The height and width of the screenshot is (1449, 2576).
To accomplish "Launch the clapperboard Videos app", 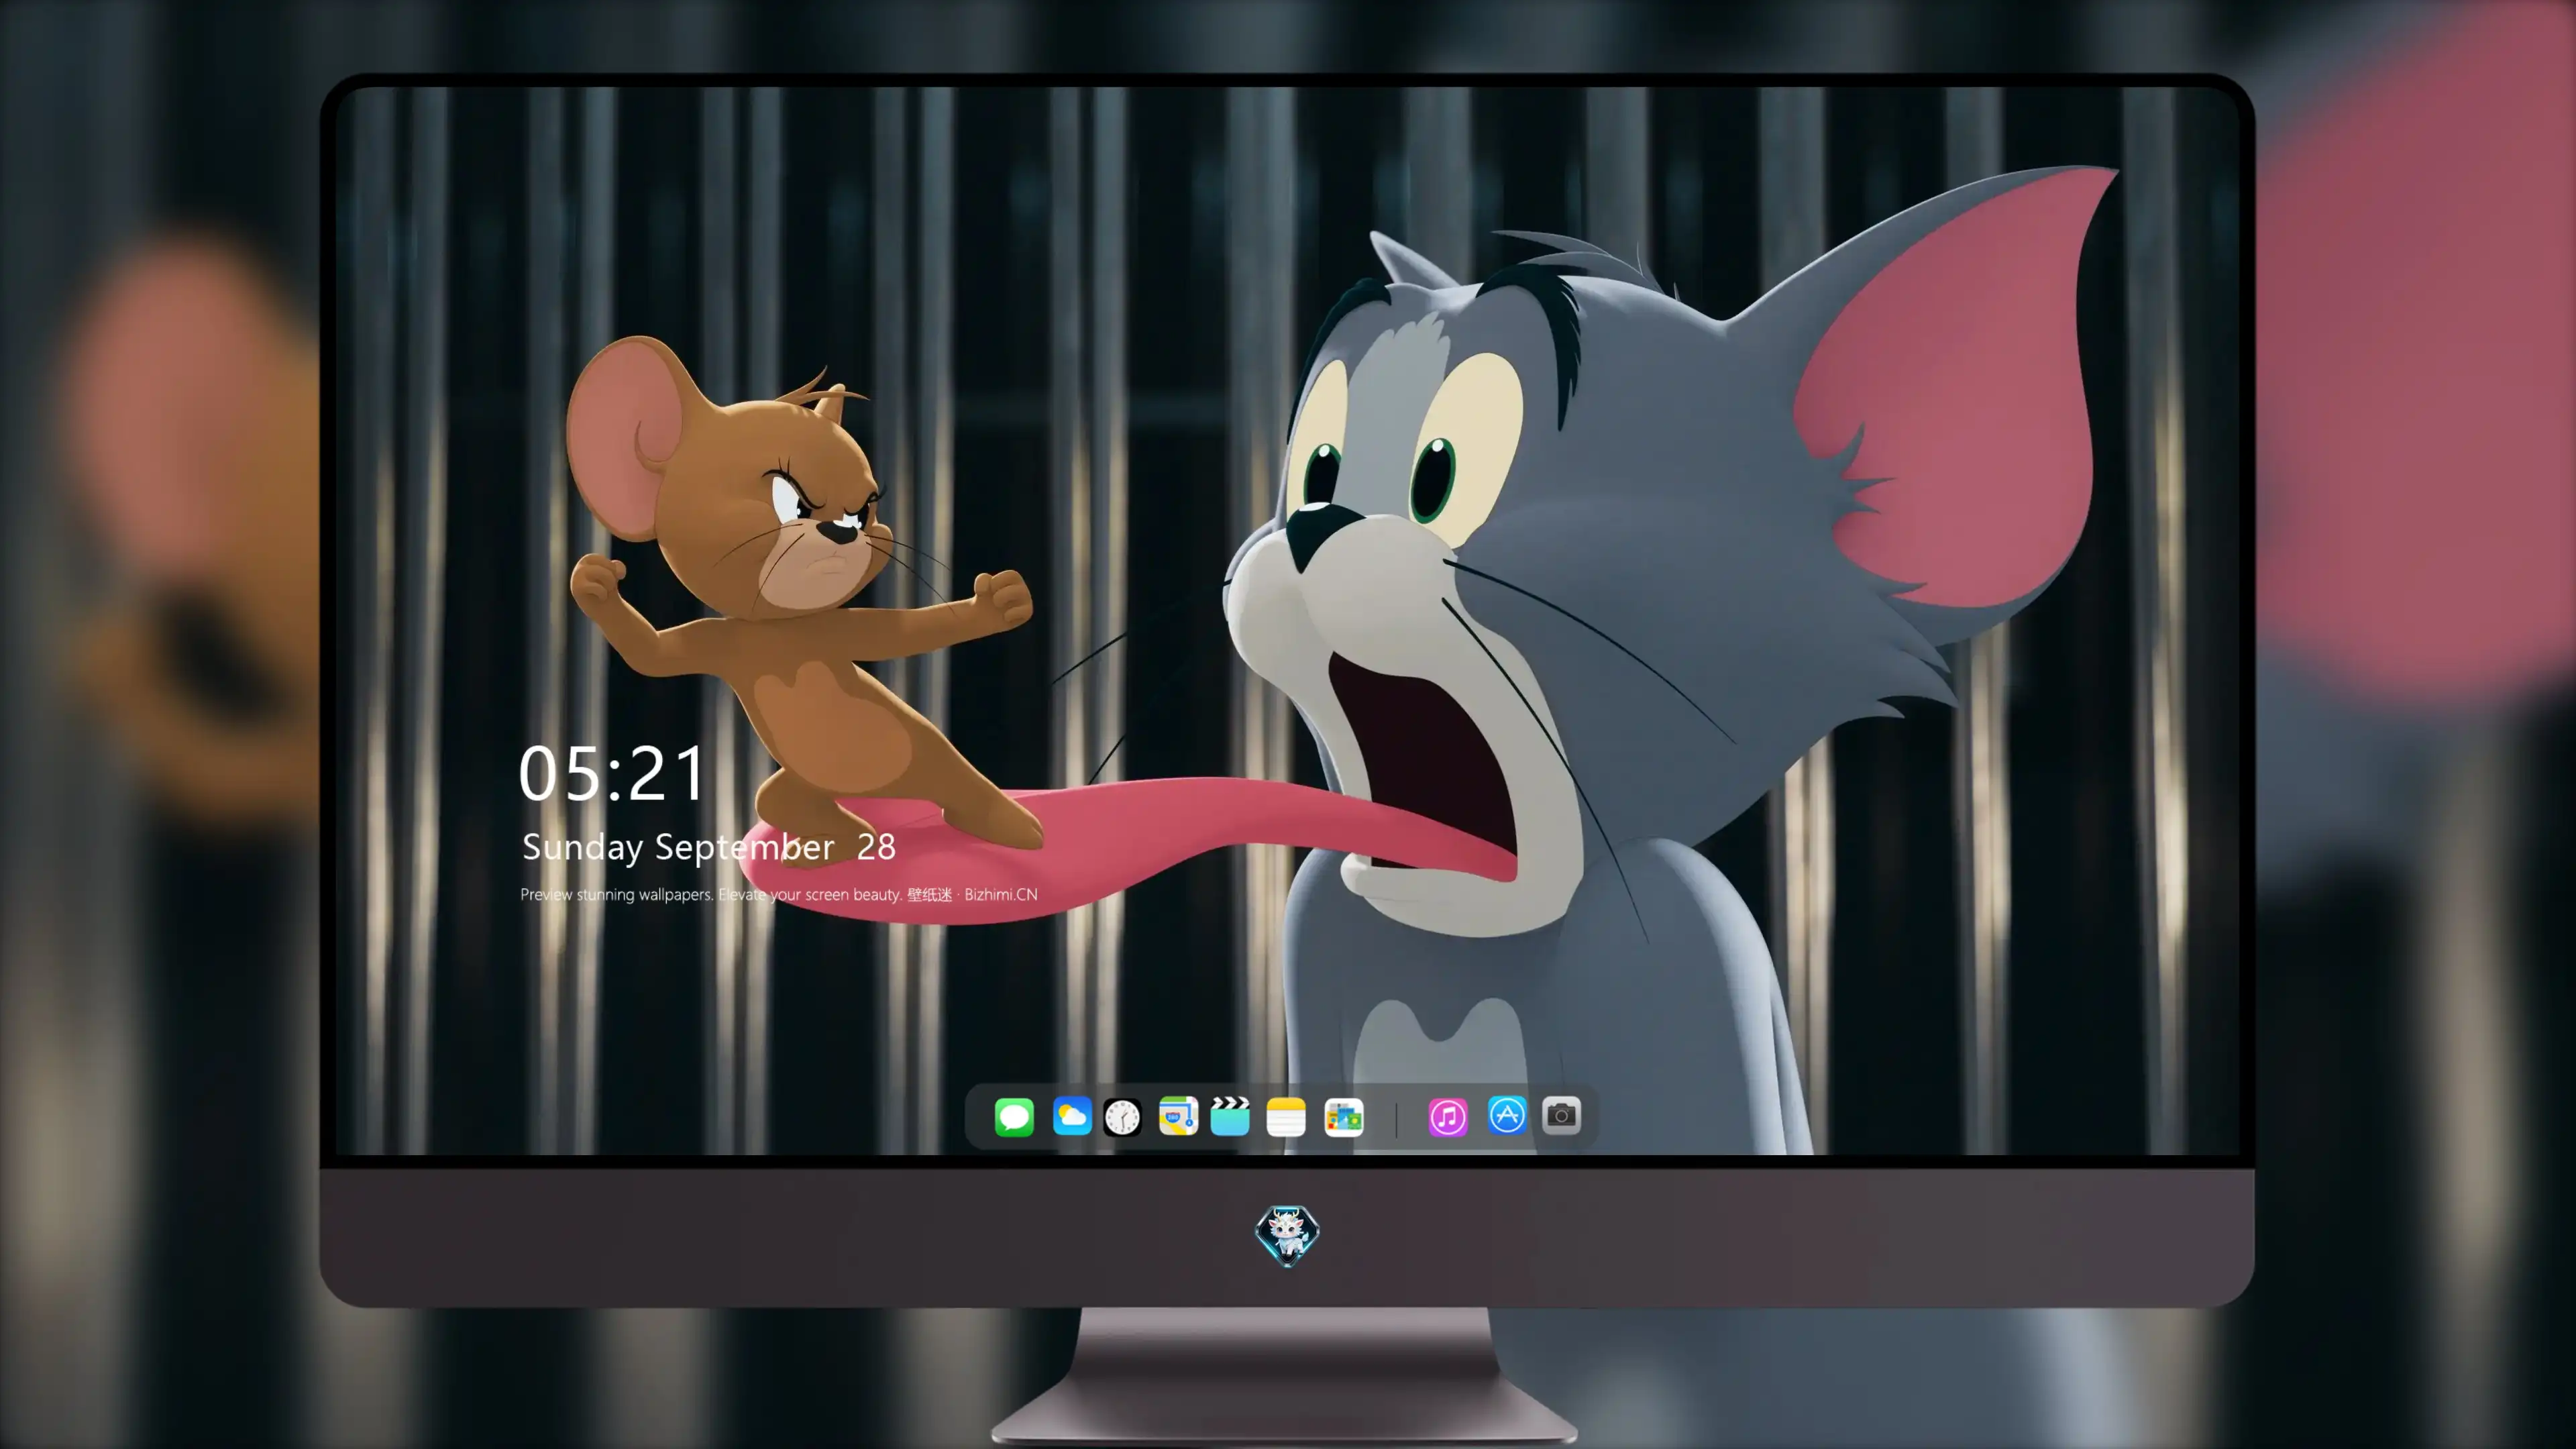I will [x=1230, y=1116].
